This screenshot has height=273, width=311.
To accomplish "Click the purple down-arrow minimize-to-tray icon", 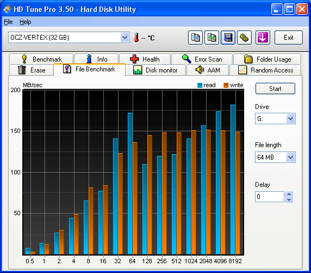I will (x=263, y=38).
